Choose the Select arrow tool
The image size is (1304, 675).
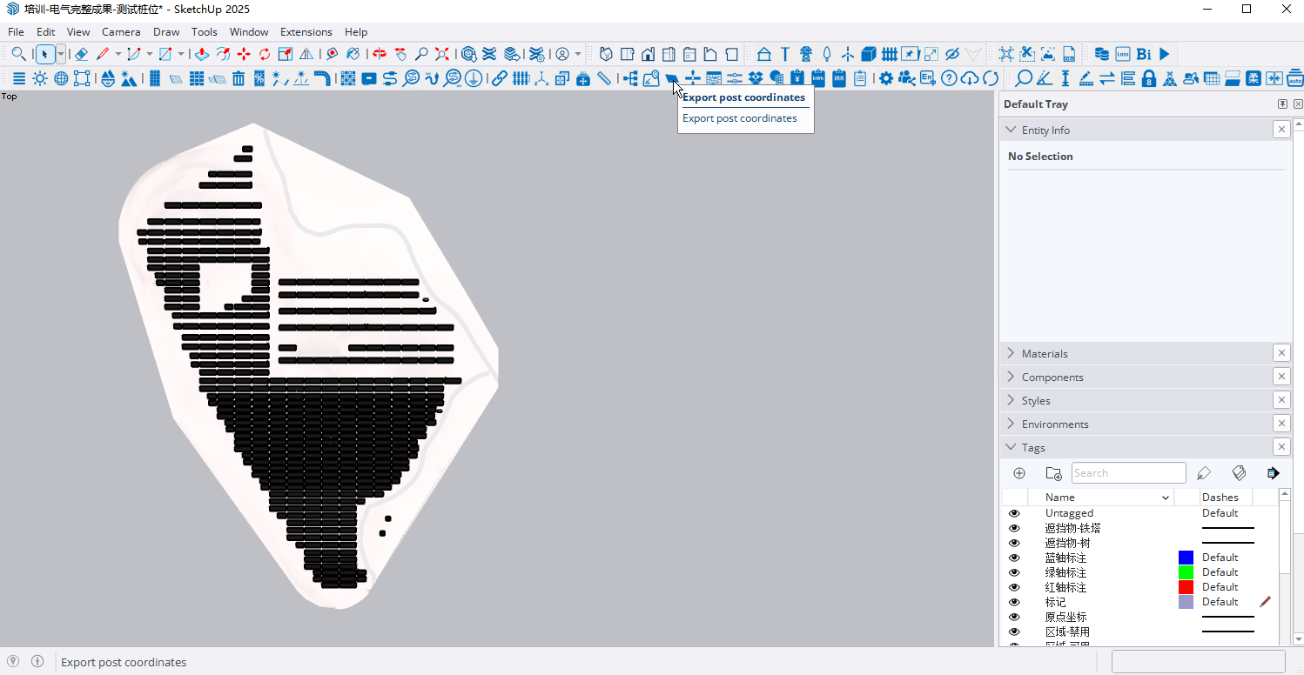tap(45, 54)
